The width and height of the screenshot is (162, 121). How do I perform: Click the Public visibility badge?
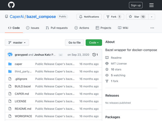(x=63, y=17)
